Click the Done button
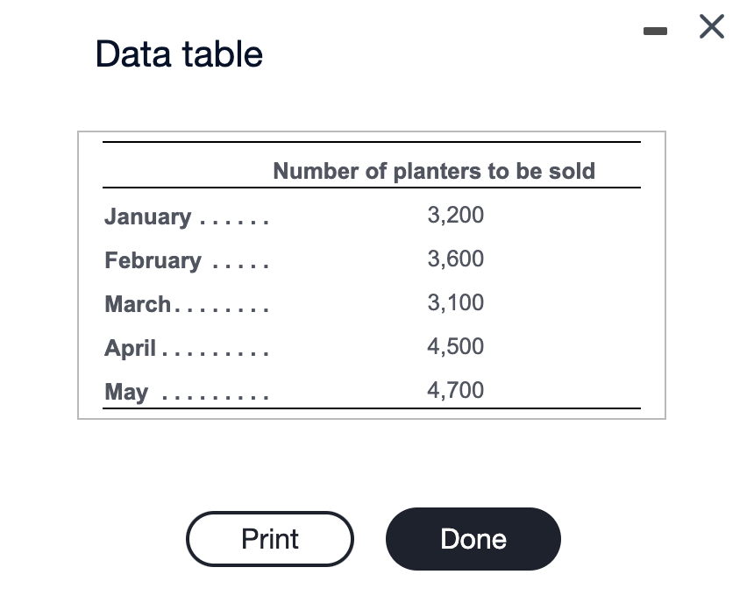The image size is (754, 610). point(473,539)
